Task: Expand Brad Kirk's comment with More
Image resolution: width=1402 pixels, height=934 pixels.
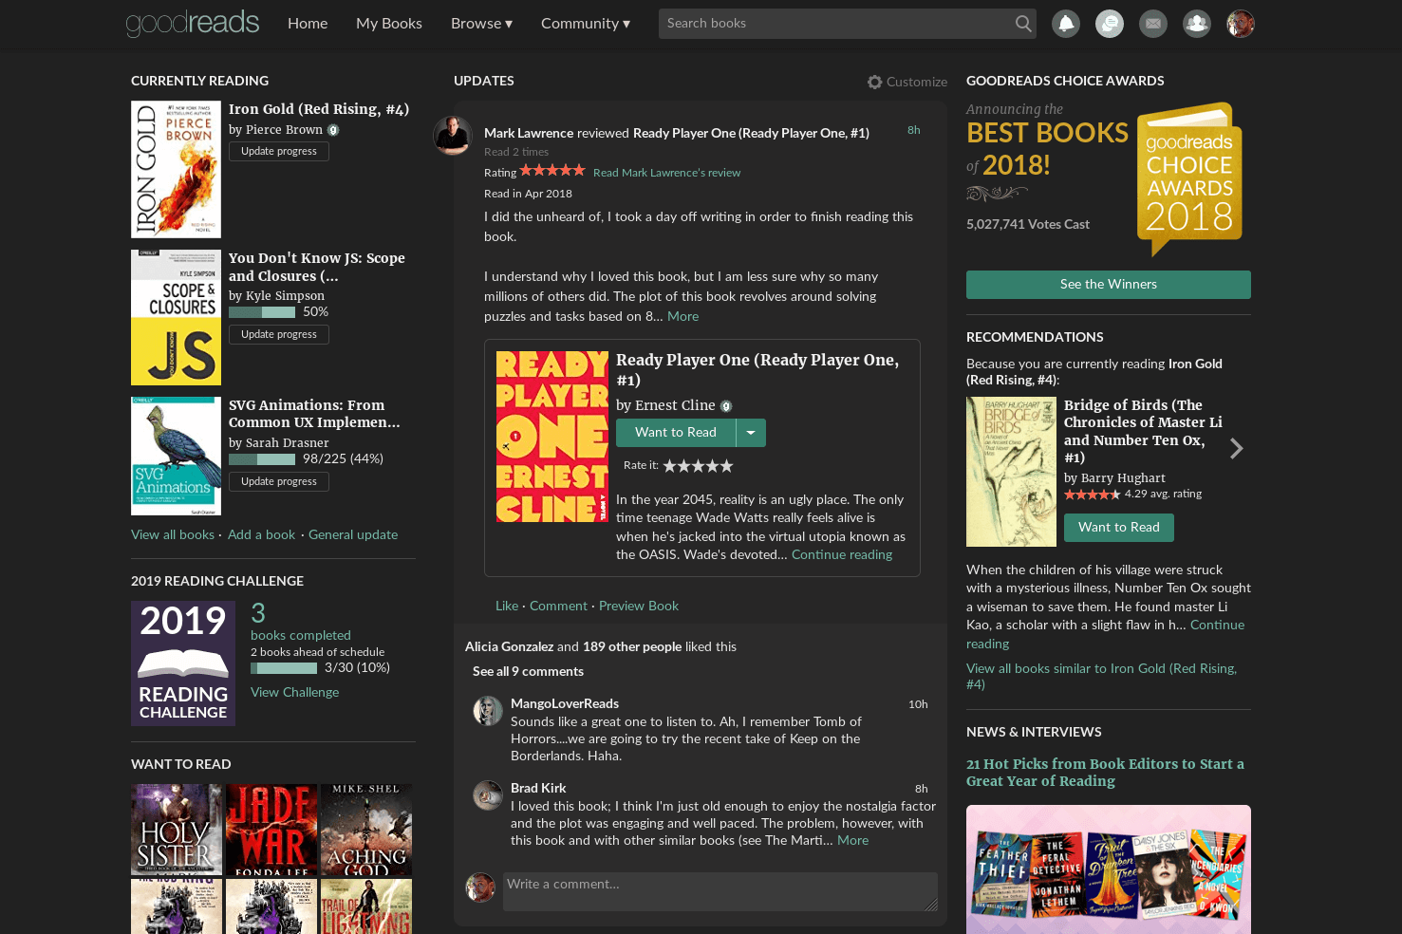Action: click(x=852, y=841)
